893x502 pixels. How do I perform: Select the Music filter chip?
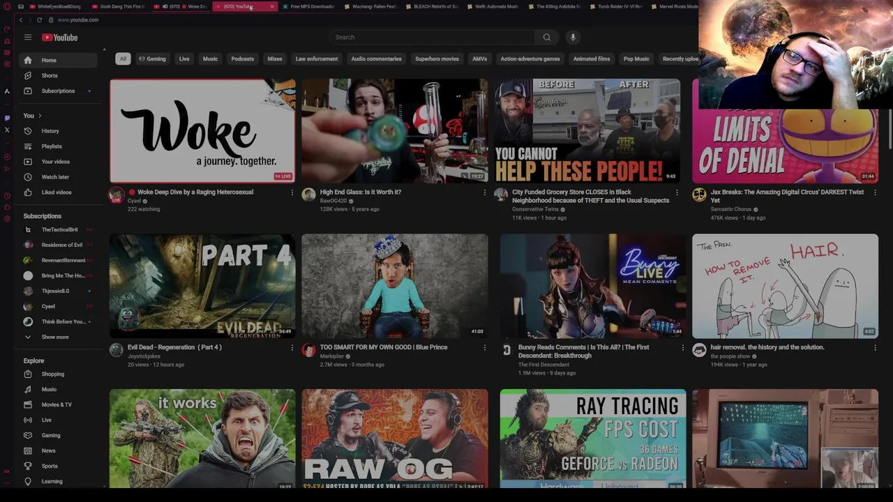coord(210,59)
